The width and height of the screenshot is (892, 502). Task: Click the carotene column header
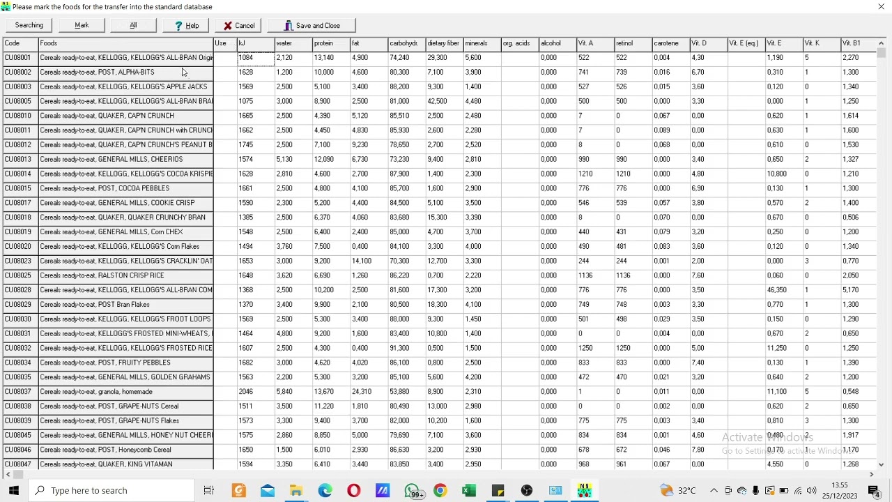click(x=670, y=43)
